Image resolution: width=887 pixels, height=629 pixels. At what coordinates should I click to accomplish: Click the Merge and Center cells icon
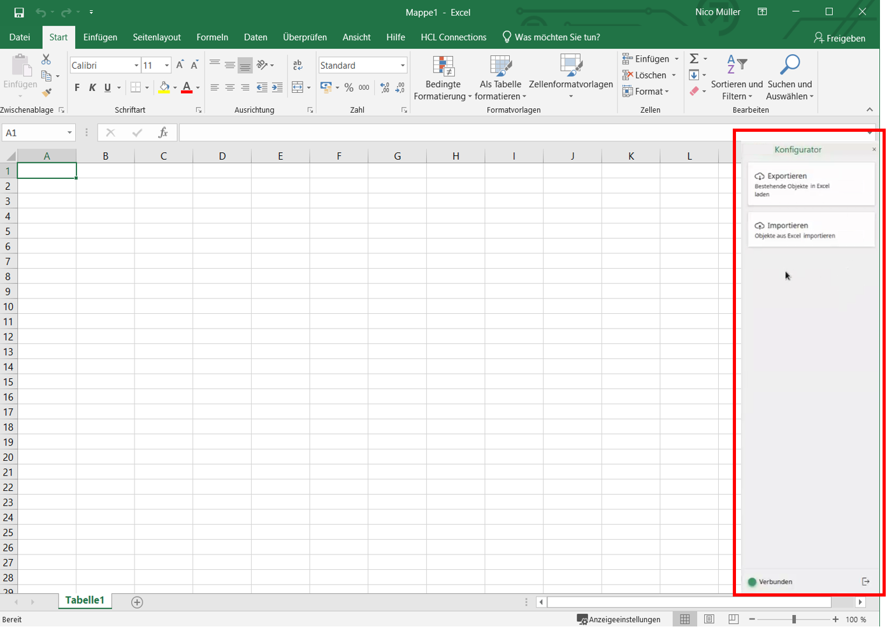tap(298, 87)
